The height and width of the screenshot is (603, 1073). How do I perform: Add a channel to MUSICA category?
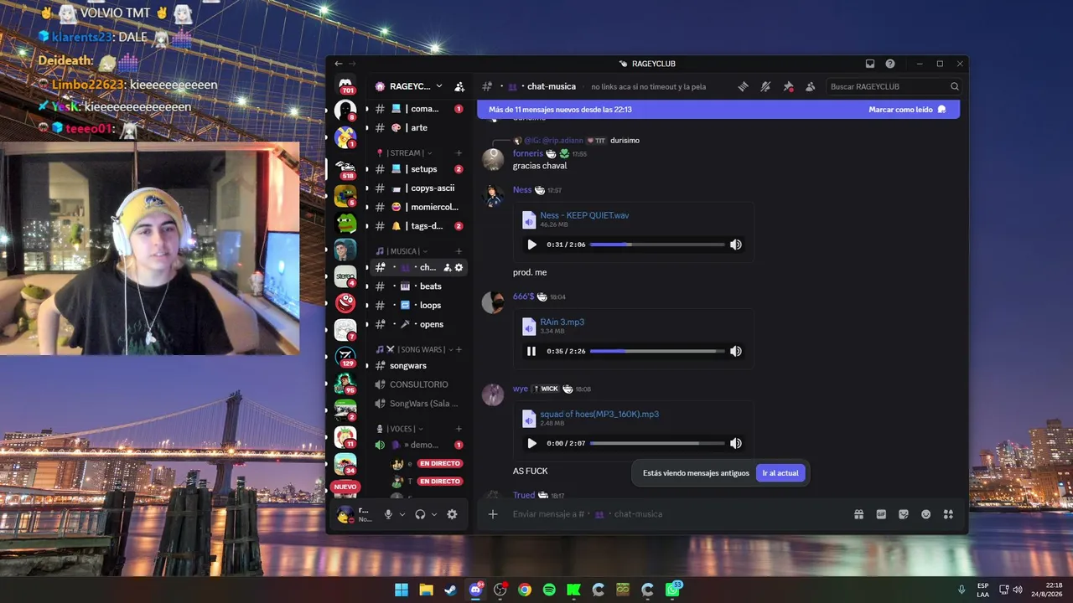point(459,251)
